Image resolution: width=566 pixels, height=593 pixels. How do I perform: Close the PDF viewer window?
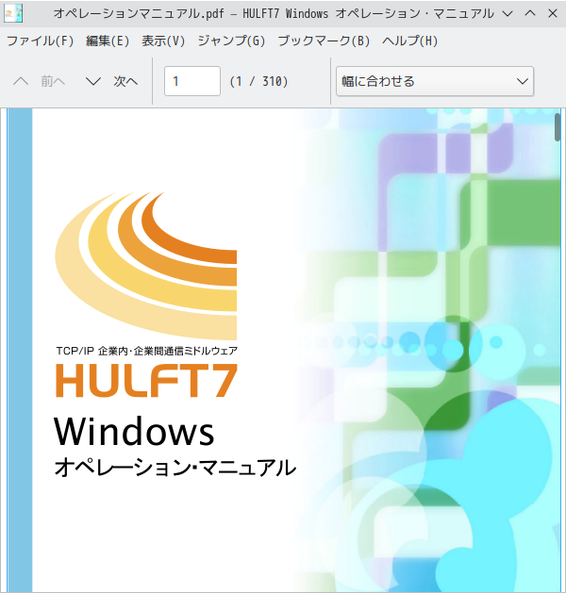[553, 13]
